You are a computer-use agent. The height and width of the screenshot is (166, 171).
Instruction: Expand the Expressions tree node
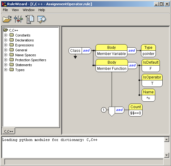pos(6,45)
